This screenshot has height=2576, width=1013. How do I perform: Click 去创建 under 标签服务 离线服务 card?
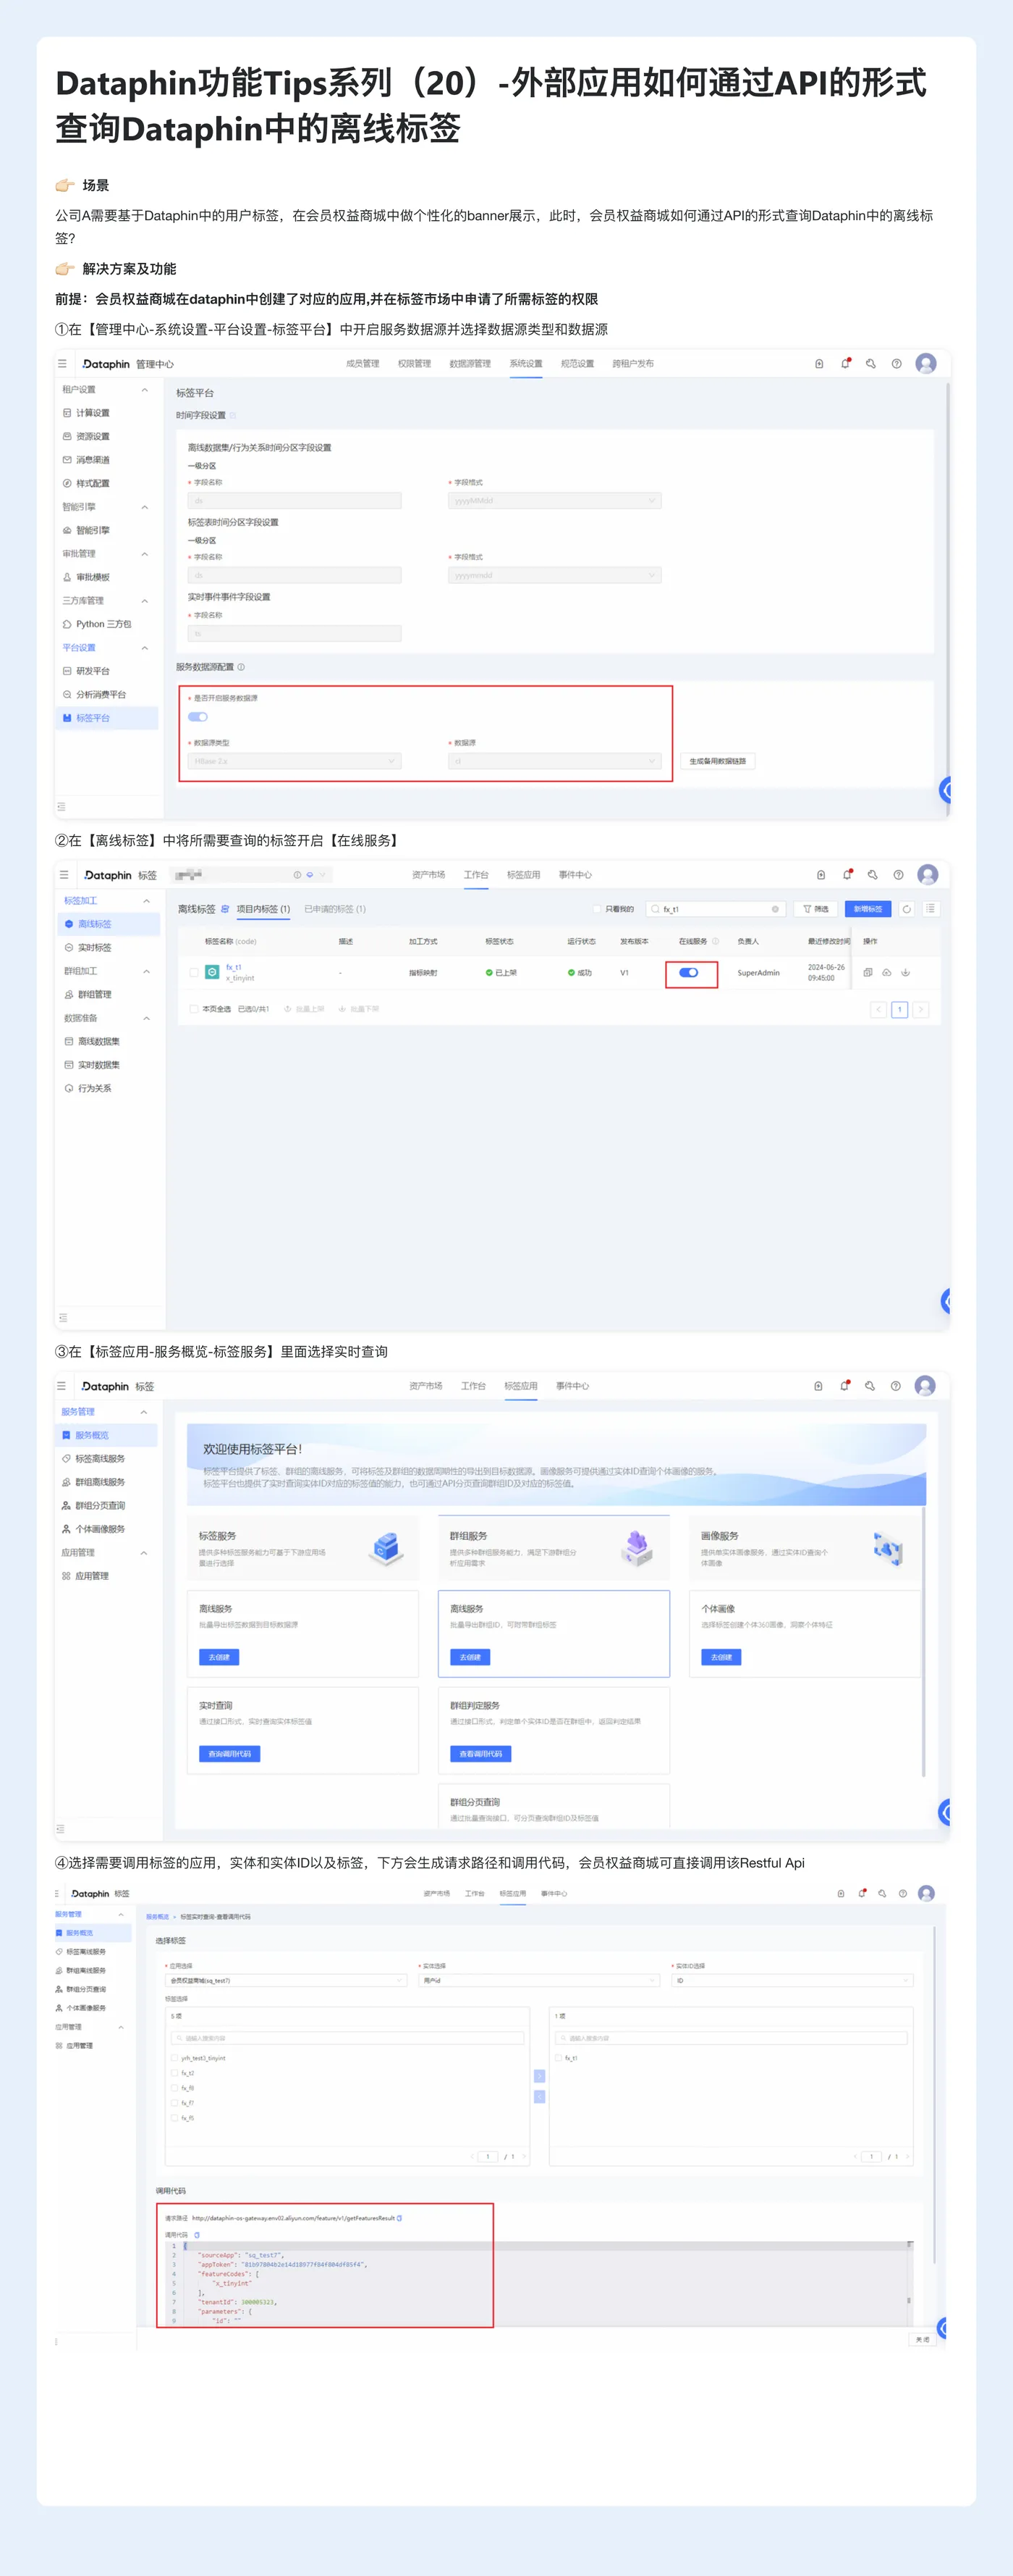[219, 1657]
